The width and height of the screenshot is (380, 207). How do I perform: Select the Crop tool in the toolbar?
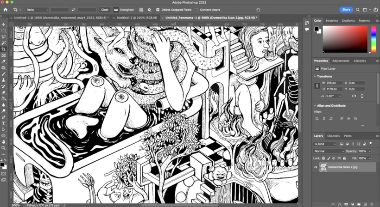click(x=3, y=49)
